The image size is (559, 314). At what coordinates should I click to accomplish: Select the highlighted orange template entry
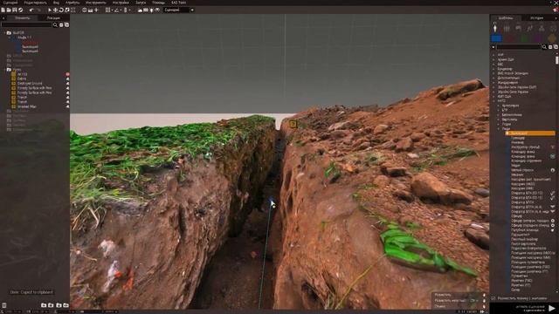coord(530,133)
